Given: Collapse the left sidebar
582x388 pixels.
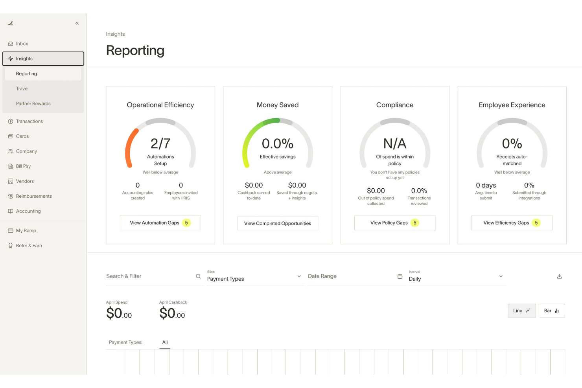Looking at the screenshot, I should [77, 23].
